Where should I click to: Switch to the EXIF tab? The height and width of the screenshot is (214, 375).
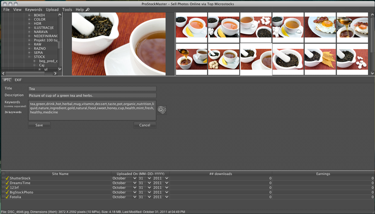pyautogui.click(x=18, y=80)
